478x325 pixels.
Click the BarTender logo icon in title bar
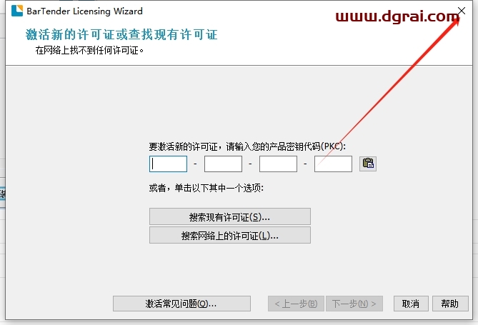point(17,11)
